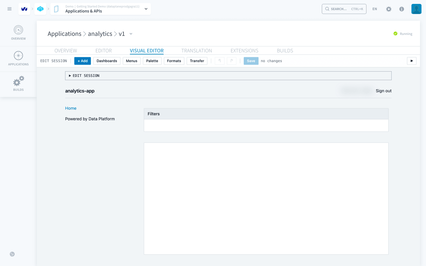Screen dimensions: 426x266
Task: Click the + Add button
Action: coord(82,61)
